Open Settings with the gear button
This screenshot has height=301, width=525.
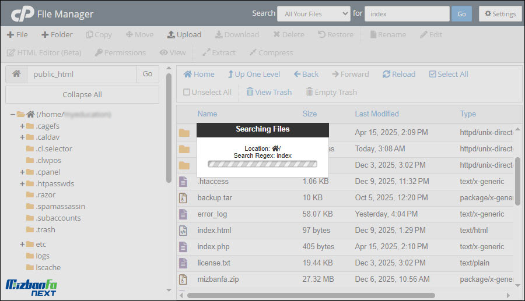[500, 14]
